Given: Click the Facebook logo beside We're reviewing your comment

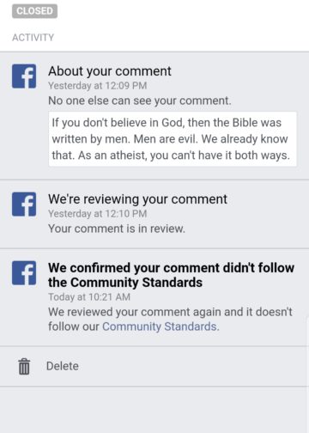Looking at the screenshot, I should [24, 204].
